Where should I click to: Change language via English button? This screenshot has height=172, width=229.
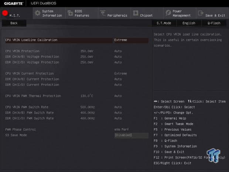[x=189, y=23]
